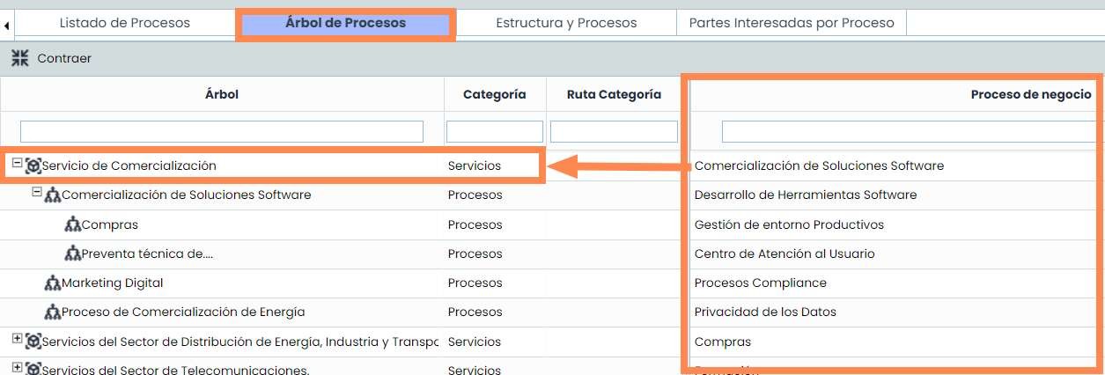Click the icon beside Servicios del Sector de Distribución

click(33, 341)
